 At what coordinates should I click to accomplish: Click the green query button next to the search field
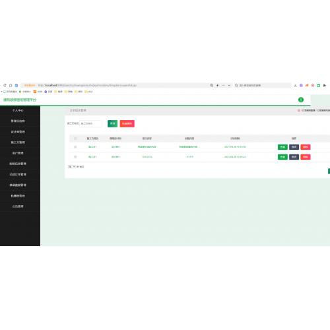point(112,123)
